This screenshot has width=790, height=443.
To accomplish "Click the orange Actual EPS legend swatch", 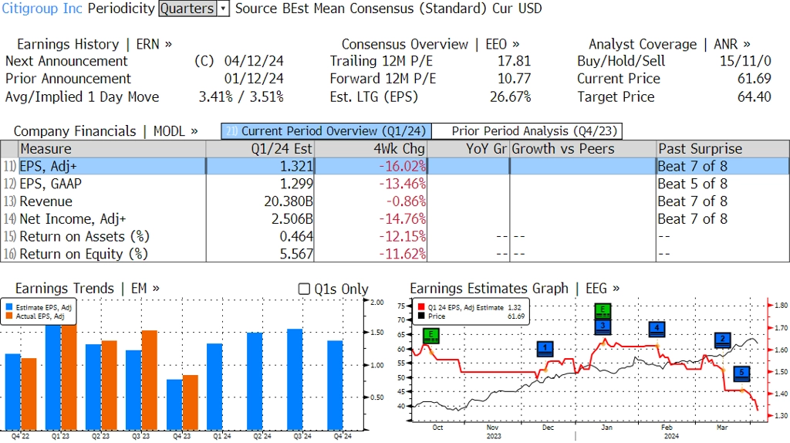I will pos(9,316).
